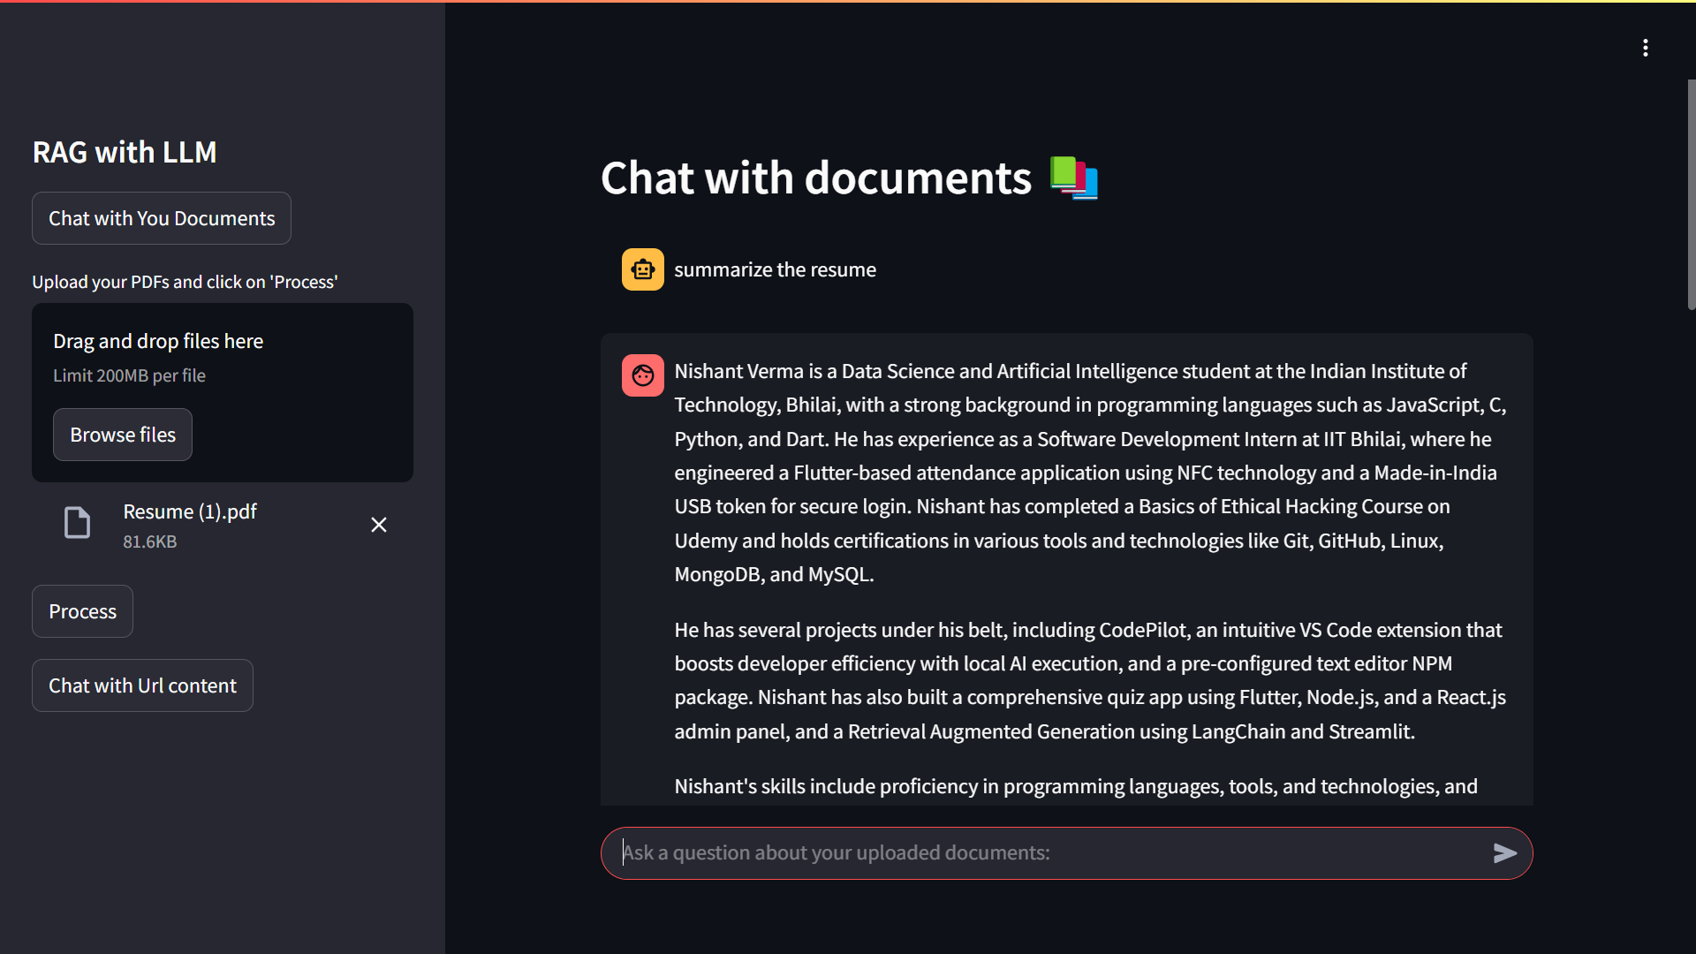Click the 'summarize the resume' message
1696x954 pixels.
tap(775, 269)
